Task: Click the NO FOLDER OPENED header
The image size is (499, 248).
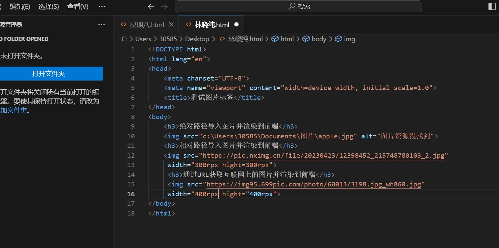Action: (24, 39)
